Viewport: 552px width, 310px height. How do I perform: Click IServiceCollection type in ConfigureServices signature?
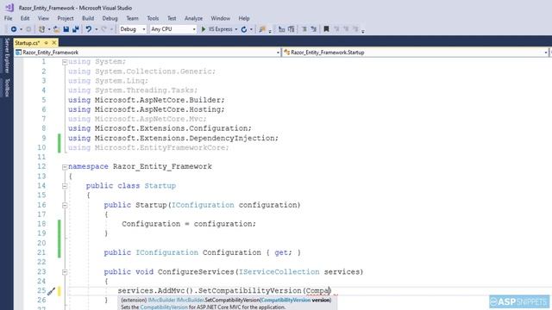[x=279, y=272]
